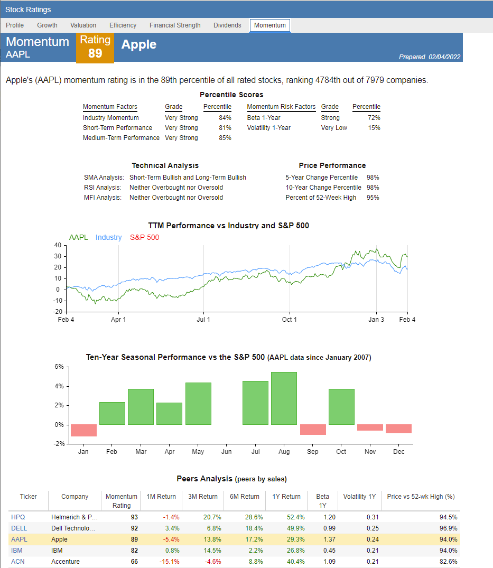Click the July seasonal performance bar
Screen dimensions: 493x568
pos(255,403)
